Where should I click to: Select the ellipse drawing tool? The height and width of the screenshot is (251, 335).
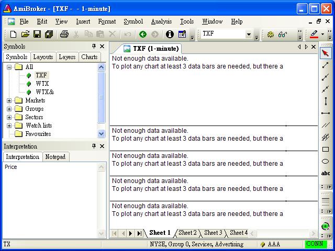point(326,162)
